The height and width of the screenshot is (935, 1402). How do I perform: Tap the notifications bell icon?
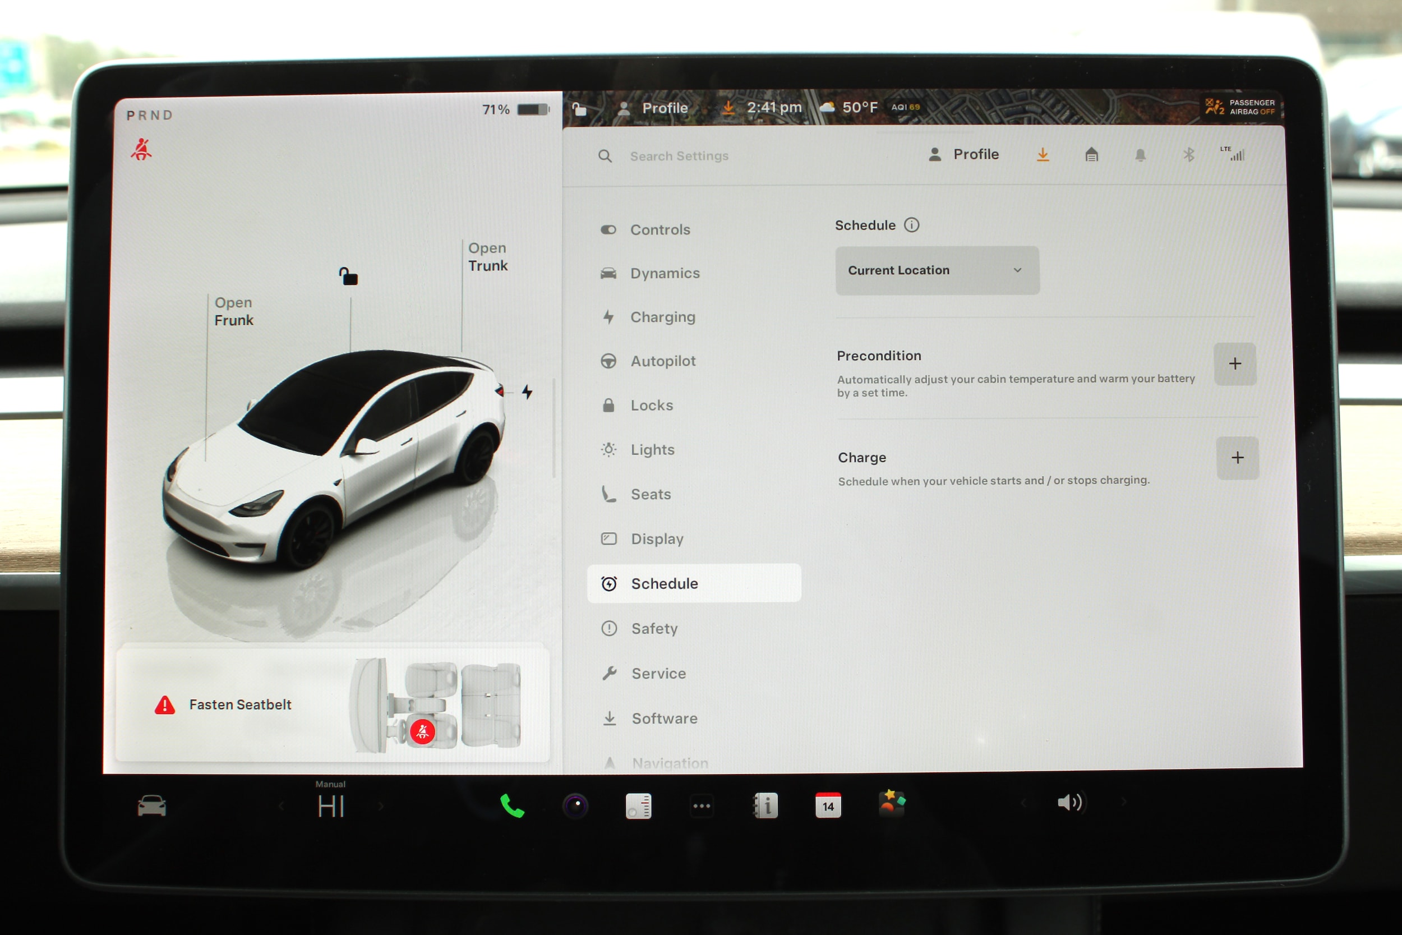(x=1140, y=155)
